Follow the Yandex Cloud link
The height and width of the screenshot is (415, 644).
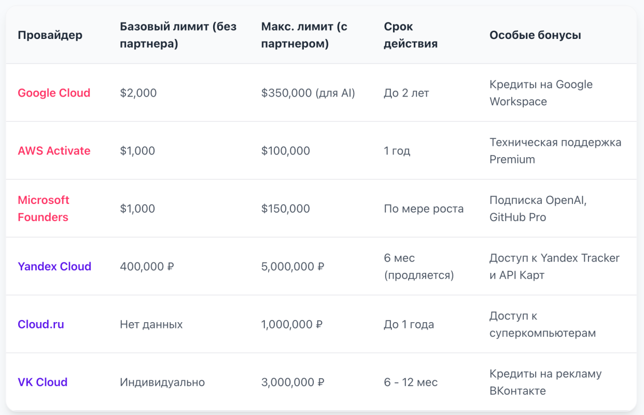54,267
